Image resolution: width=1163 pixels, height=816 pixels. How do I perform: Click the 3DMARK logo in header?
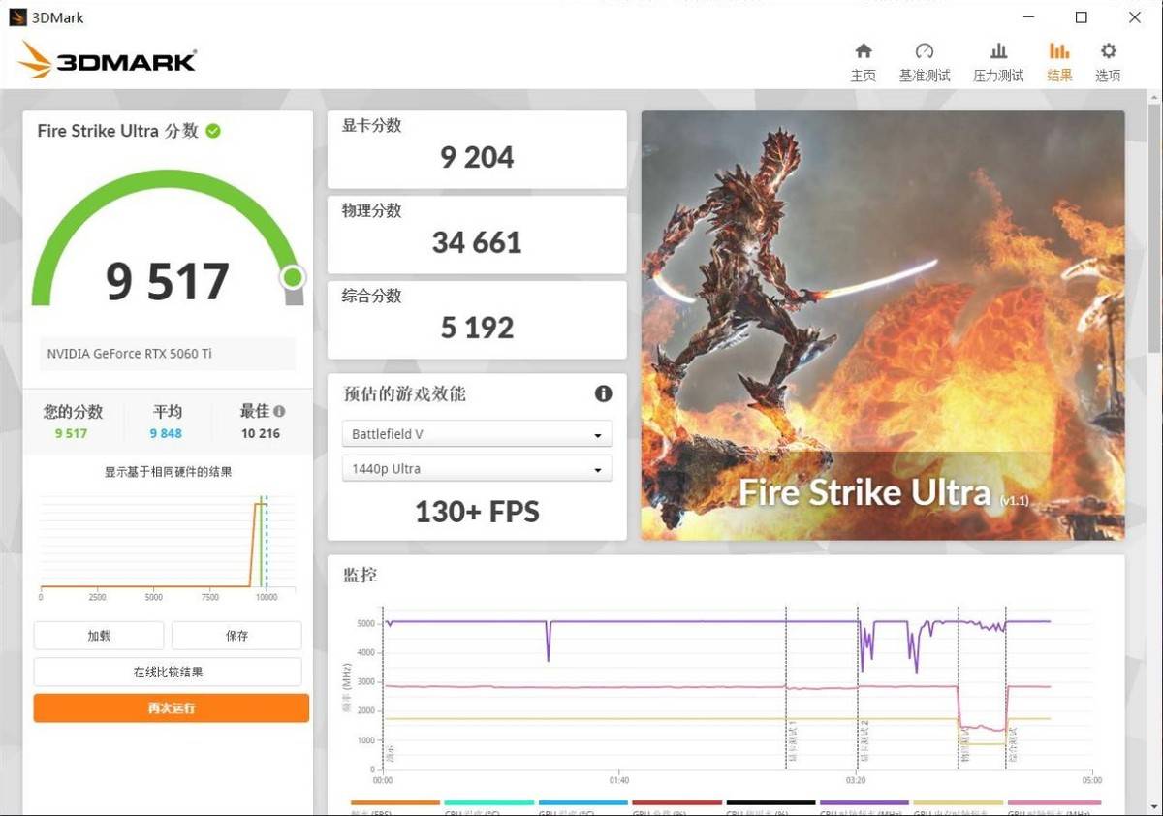click(107, 61)
